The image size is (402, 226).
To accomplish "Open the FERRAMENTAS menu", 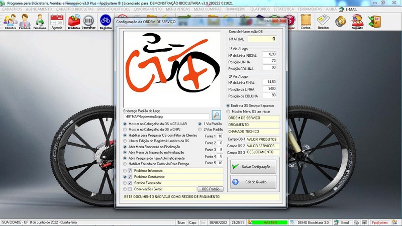I will [310, 9].
